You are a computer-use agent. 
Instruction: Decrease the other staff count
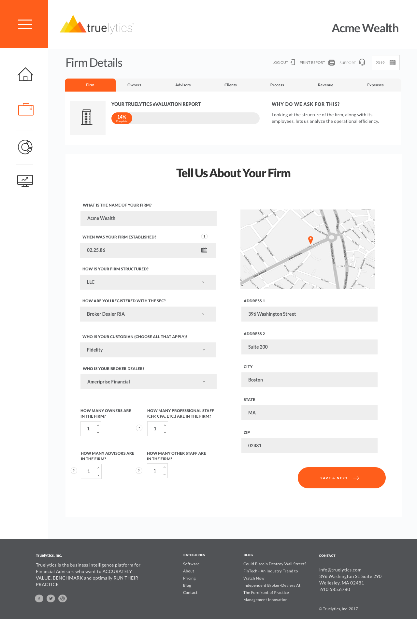[x=165, y=475]
